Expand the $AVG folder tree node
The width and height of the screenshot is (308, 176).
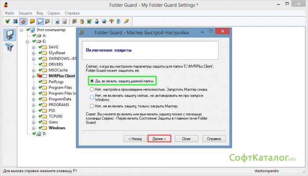tap(34, 47)
